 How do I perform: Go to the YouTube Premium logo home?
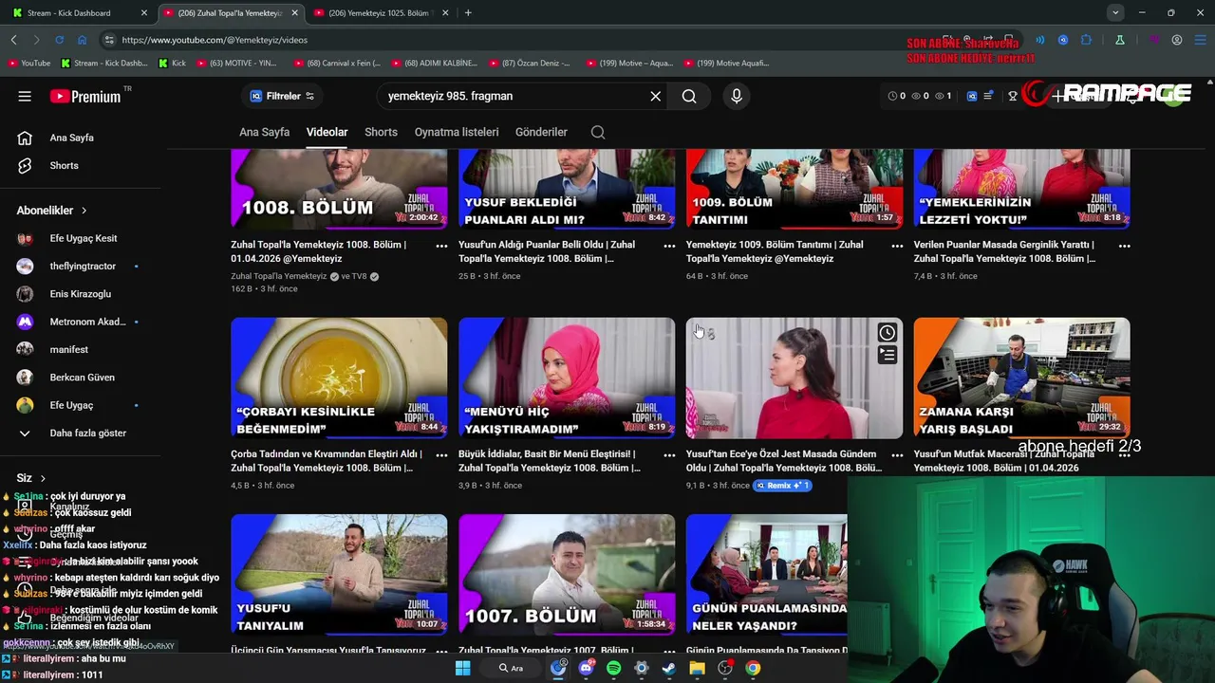click(86, 96)
